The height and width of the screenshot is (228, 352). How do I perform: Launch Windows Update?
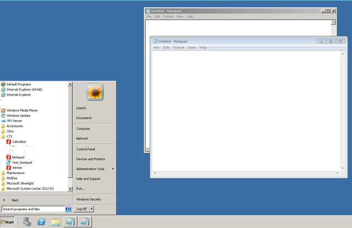pyautogui.click(x=18, y=115)
